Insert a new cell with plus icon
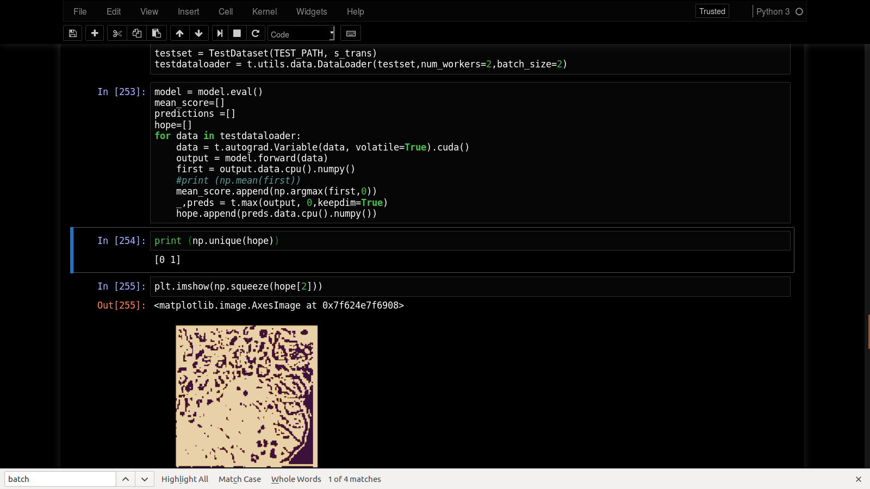The width and height of the screenshot is (870, 489). click(x=95, y=34)
